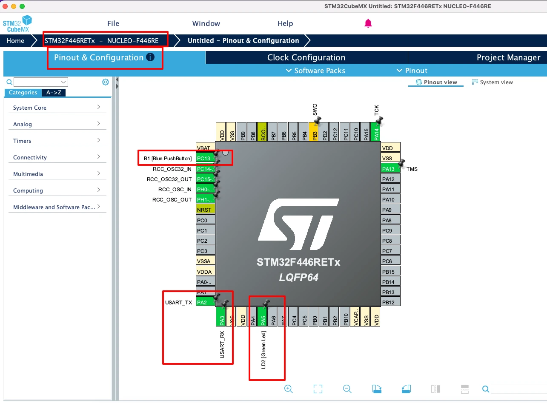Screen dimensions: 547x403
Task: Click the PA2 USART_TX pin
Action: point(205,302)
